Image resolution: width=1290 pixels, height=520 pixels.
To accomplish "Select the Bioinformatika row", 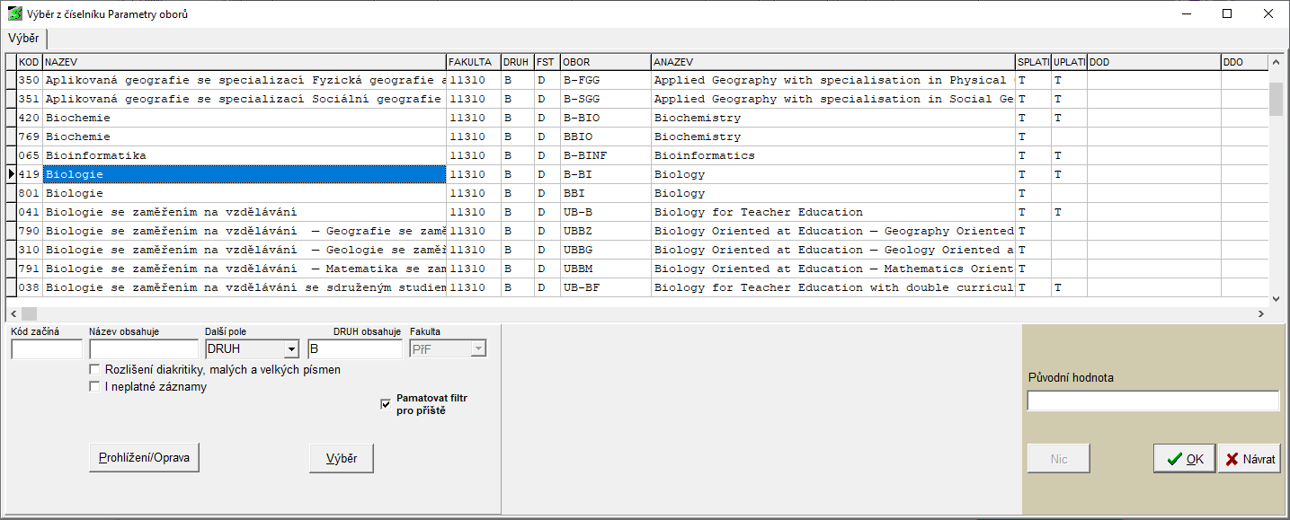I will click(x=244, y=155).
